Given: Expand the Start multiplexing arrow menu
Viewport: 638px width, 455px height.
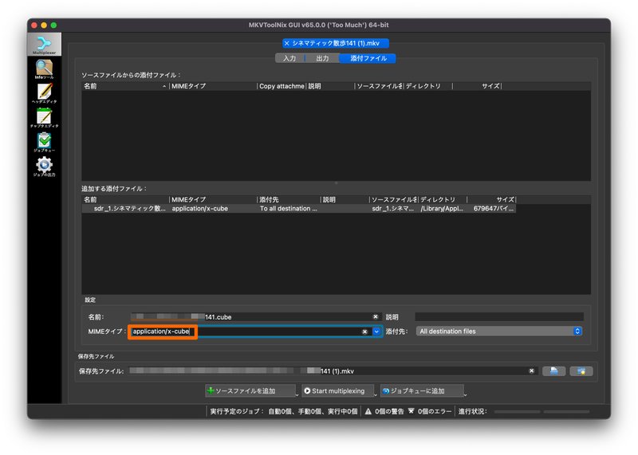Looking at the screenshot, I should 375,394.
